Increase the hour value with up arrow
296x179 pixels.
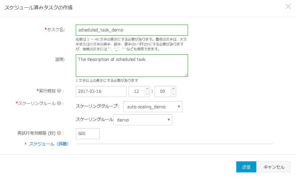(x=147, y=89)
